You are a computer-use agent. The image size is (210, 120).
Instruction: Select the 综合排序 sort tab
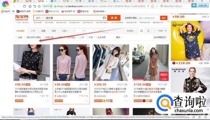click(21, 31)
